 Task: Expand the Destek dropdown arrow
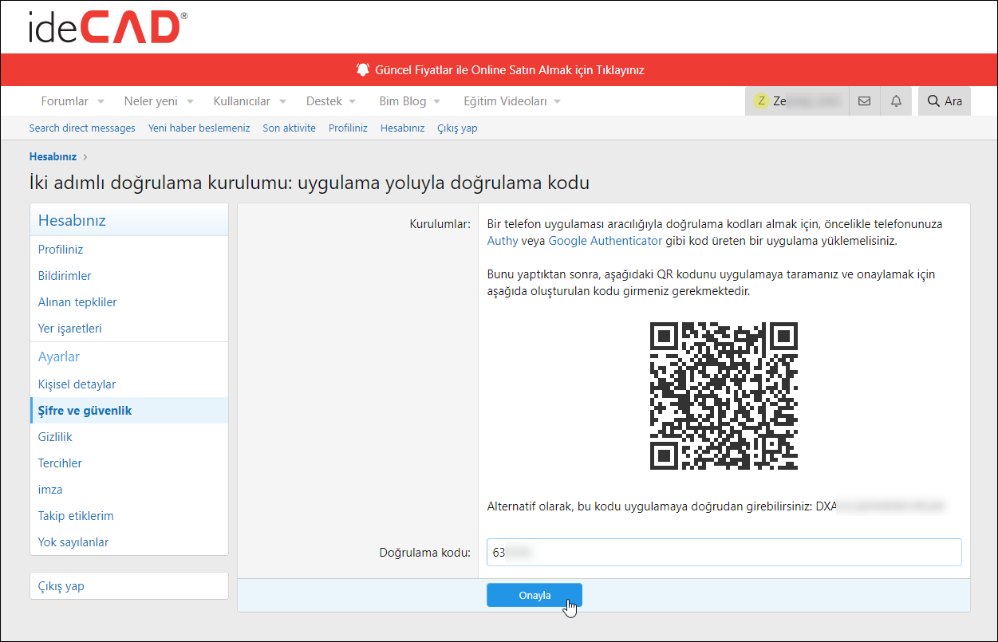pyautogui.click(x=352, y=102)
